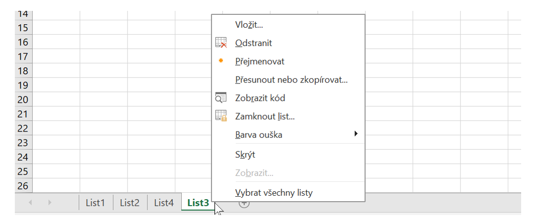533x218 pixels.
Task: Select the row 16 header
Action: click(23, 42)
